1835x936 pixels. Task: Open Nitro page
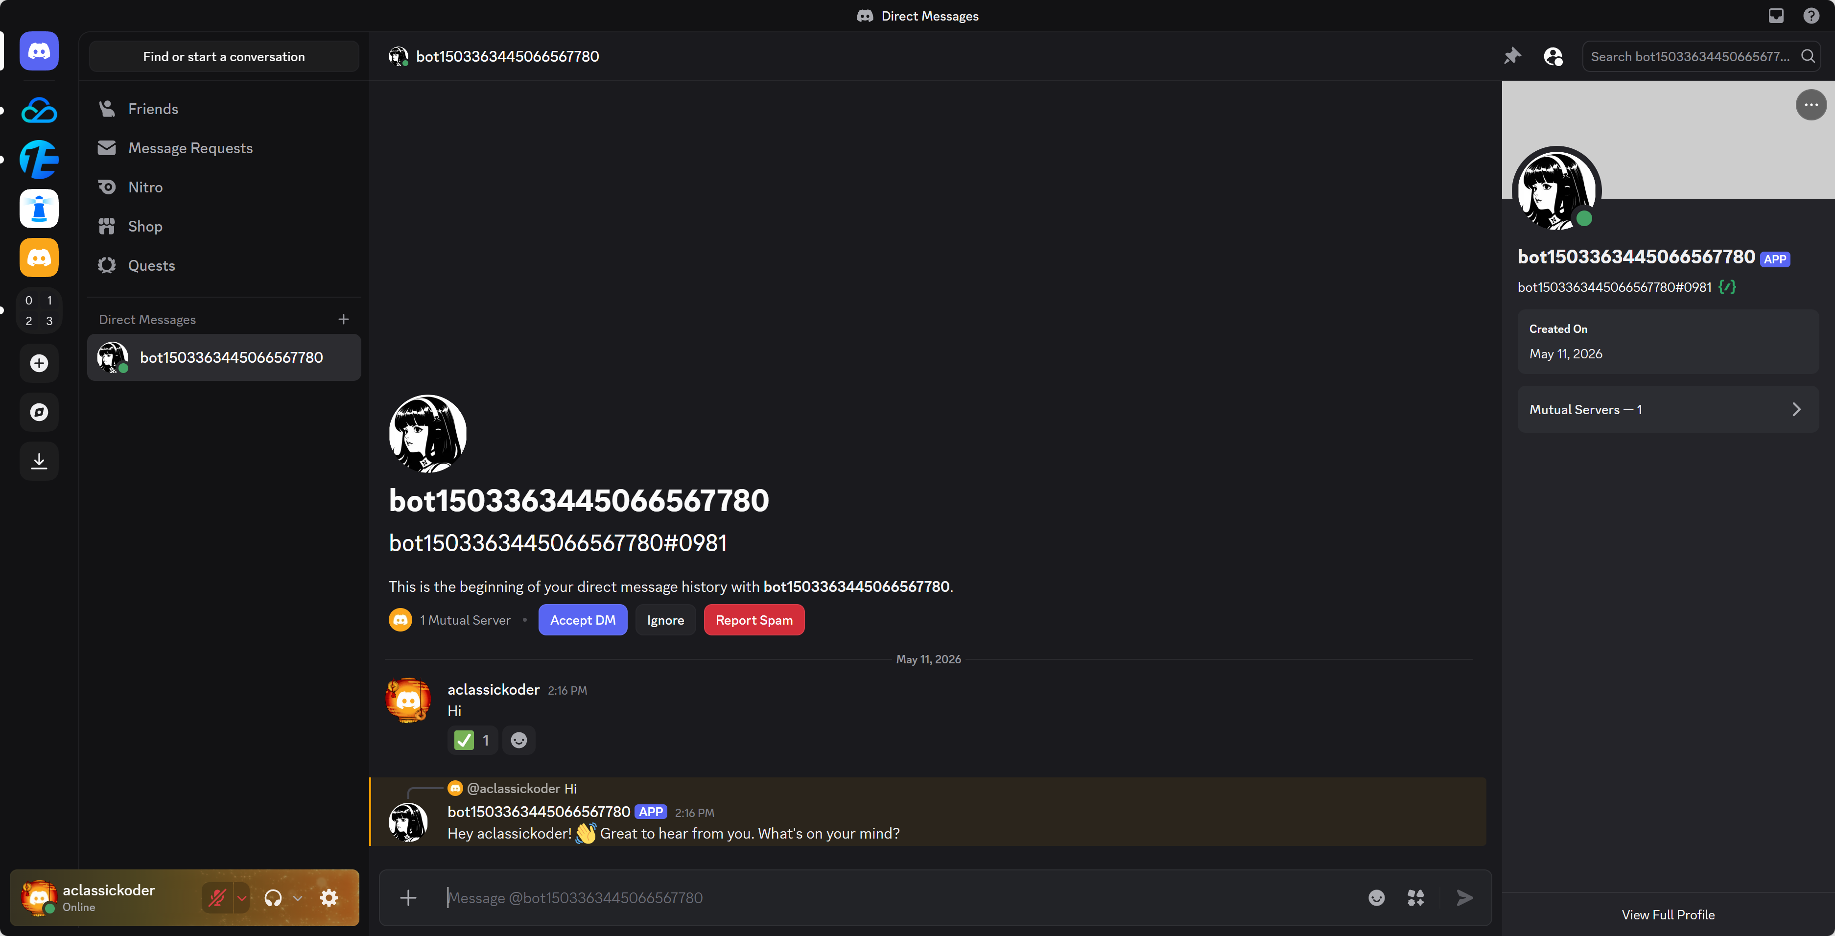[x=224, y=187]
